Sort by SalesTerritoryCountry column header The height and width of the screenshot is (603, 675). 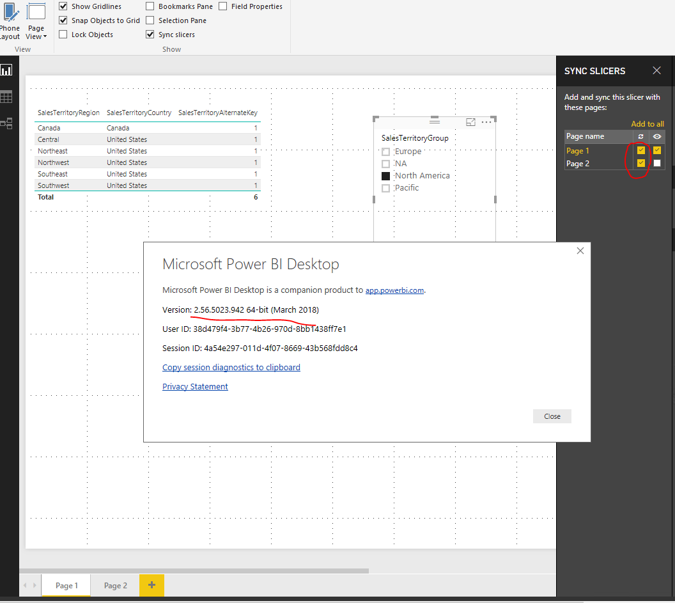[139, 113]
